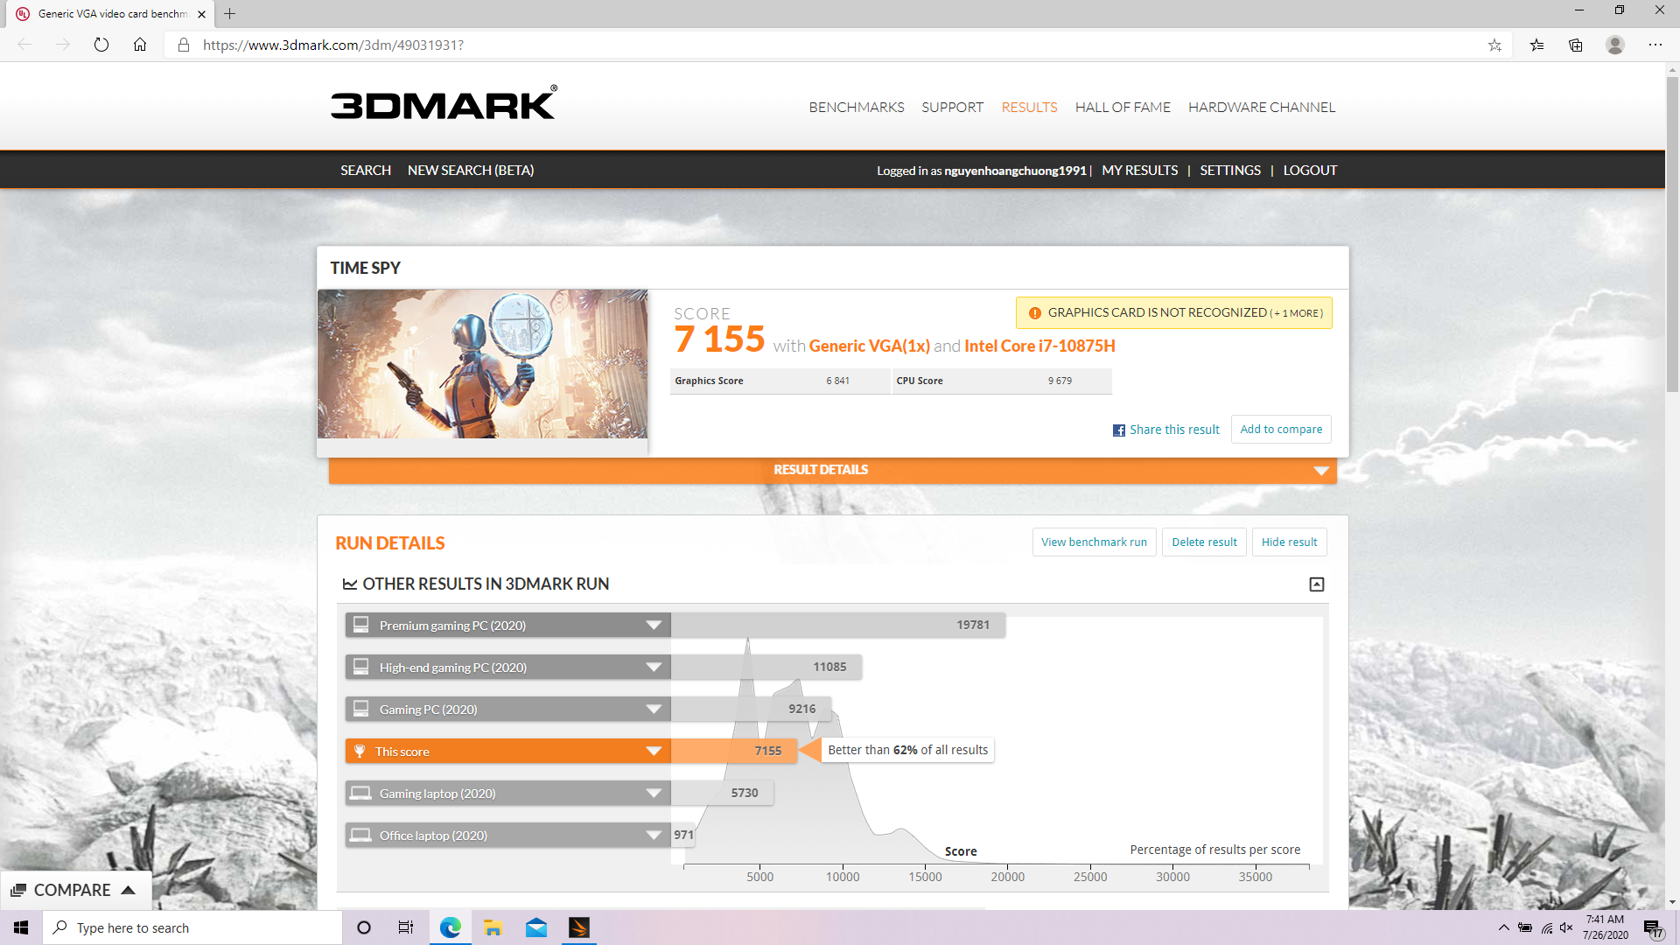Go to browser home with the home icon
Viewport: 1680px width, 945px height.
[140, 45]
